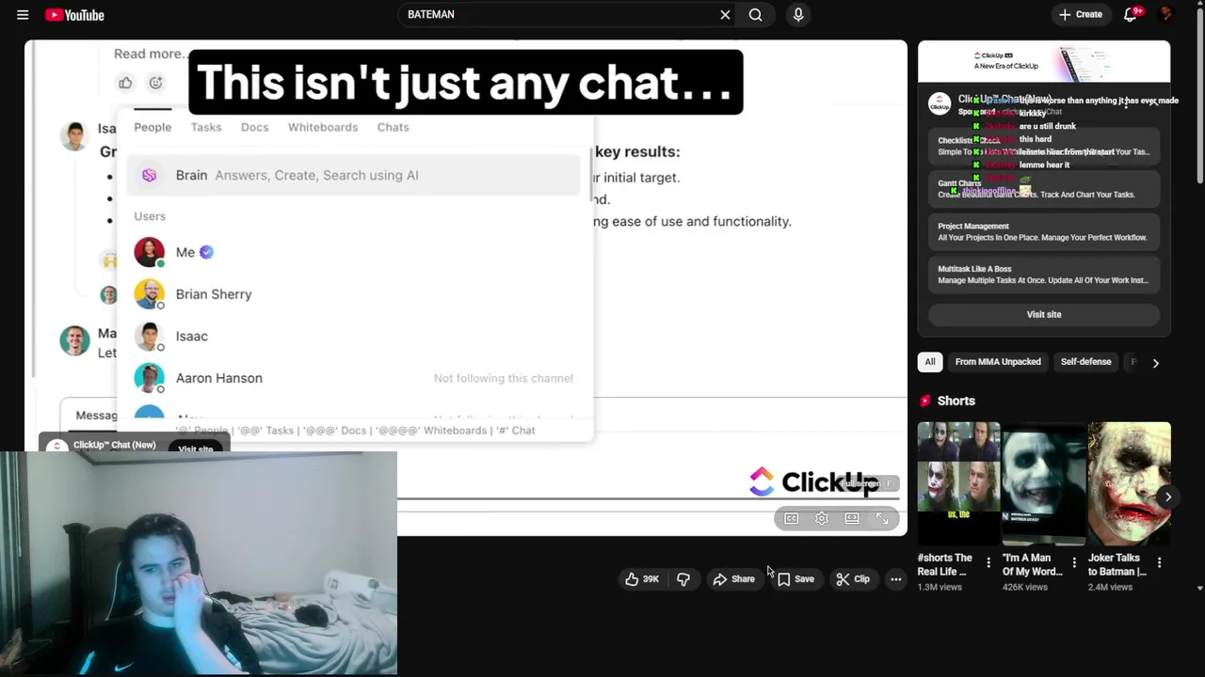Open account avatar menu
Screen dimensions: 1205x677
pos(1166,14)
